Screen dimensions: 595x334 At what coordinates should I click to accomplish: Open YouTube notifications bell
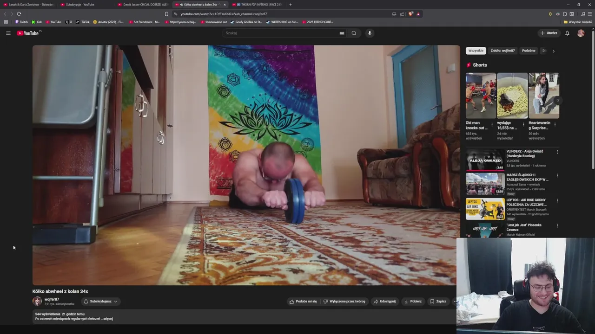[567, 33]
